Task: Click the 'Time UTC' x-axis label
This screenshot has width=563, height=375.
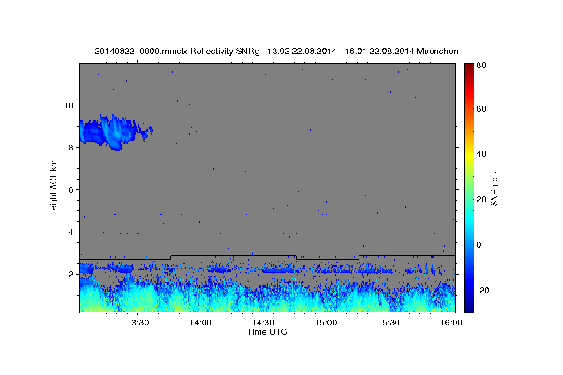Action: (x=267, y=332)
